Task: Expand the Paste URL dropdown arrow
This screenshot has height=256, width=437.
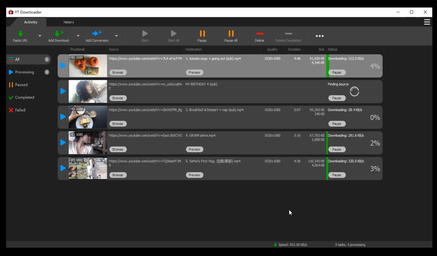Action: click(x=40, y=36)
